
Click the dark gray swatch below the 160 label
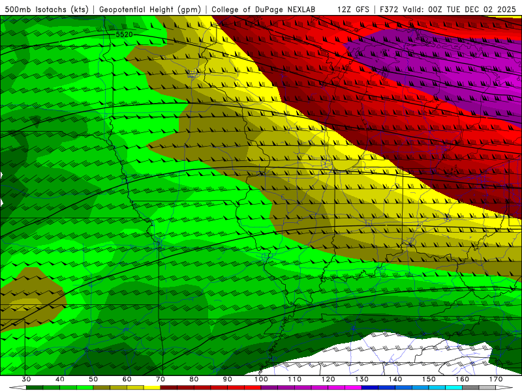(x=470, y=388)
